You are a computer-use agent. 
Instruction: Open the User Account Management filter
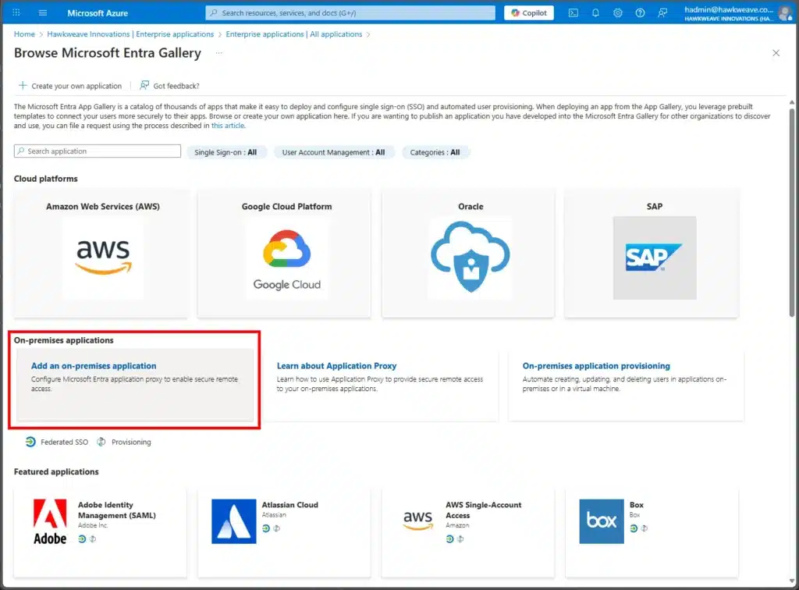pyautogui.click(x=333, y=152)
